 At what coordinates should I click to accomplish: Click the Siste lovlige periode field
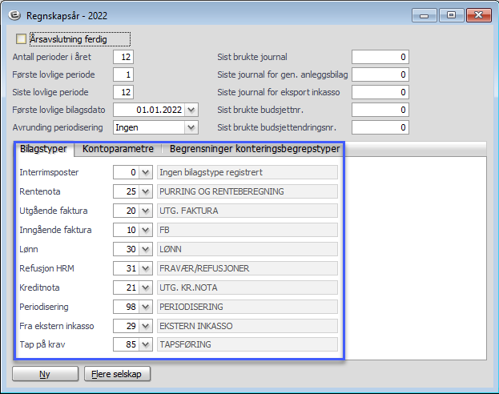click(x=123, y=92)
